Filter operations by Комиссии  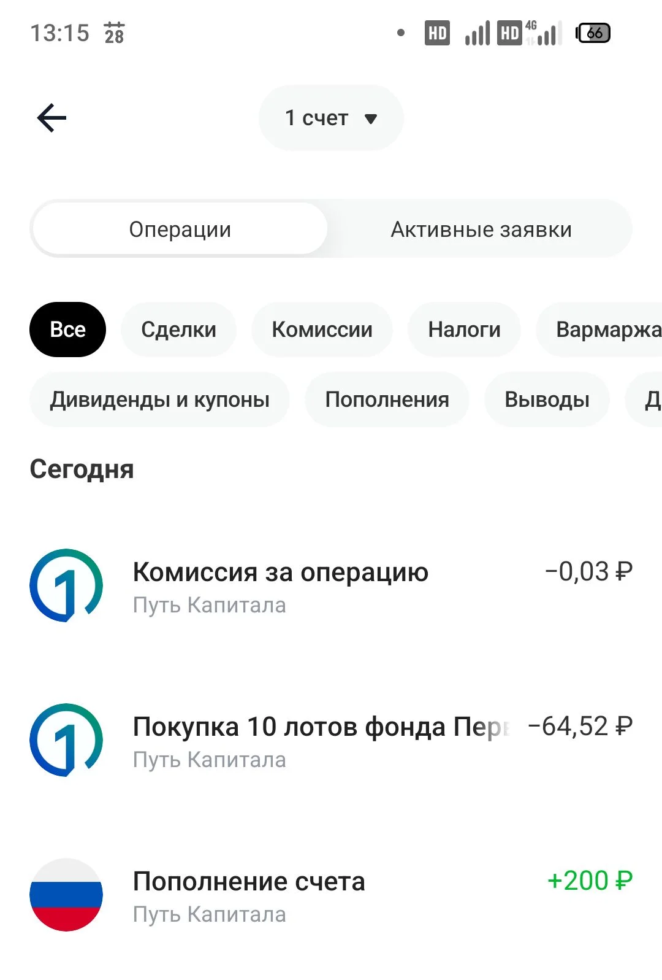[322, 330]
